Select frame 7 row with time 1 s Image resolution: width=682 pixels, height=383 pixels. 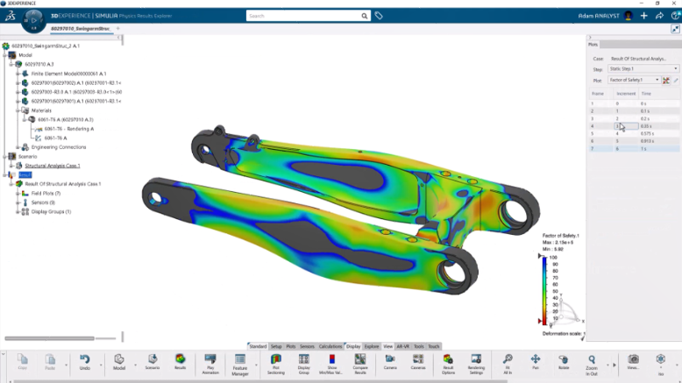pos(633,149)
